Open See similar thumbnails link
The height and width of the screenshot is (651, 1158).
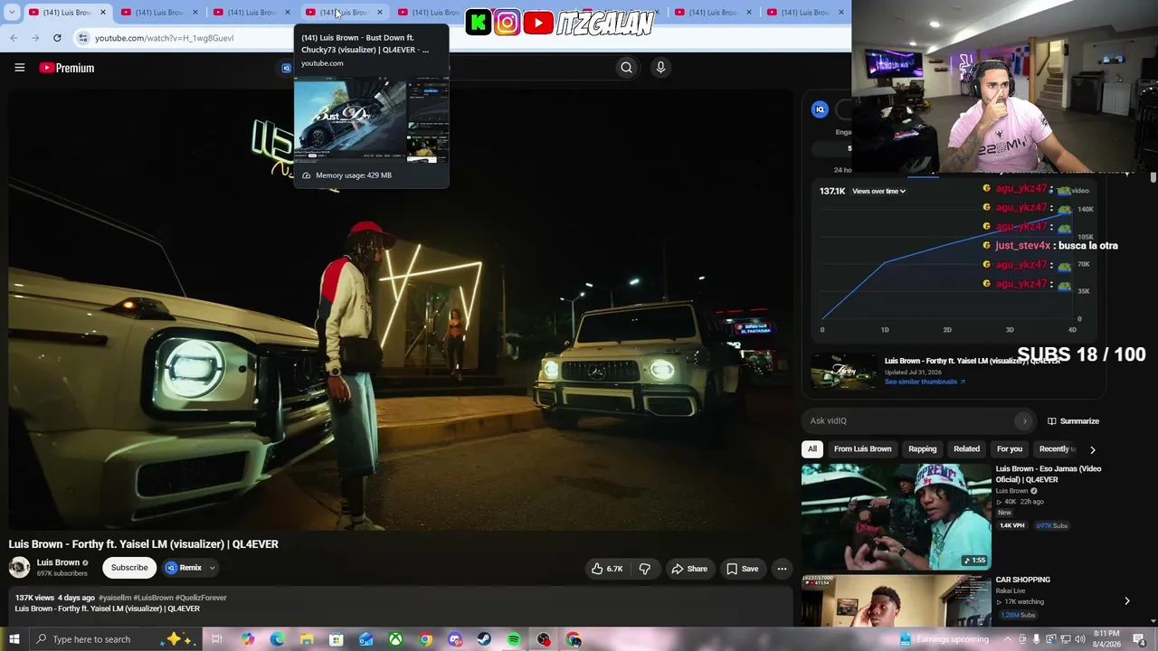pos(925,382)
